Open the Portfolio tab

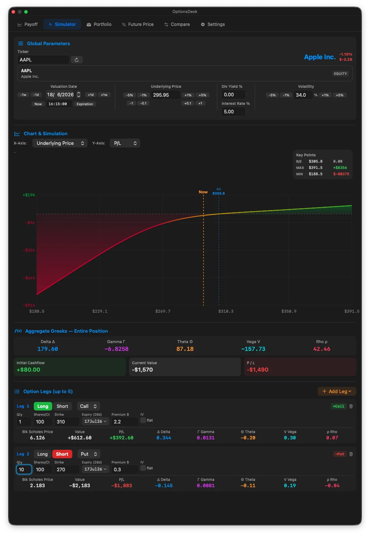(99, 24)
